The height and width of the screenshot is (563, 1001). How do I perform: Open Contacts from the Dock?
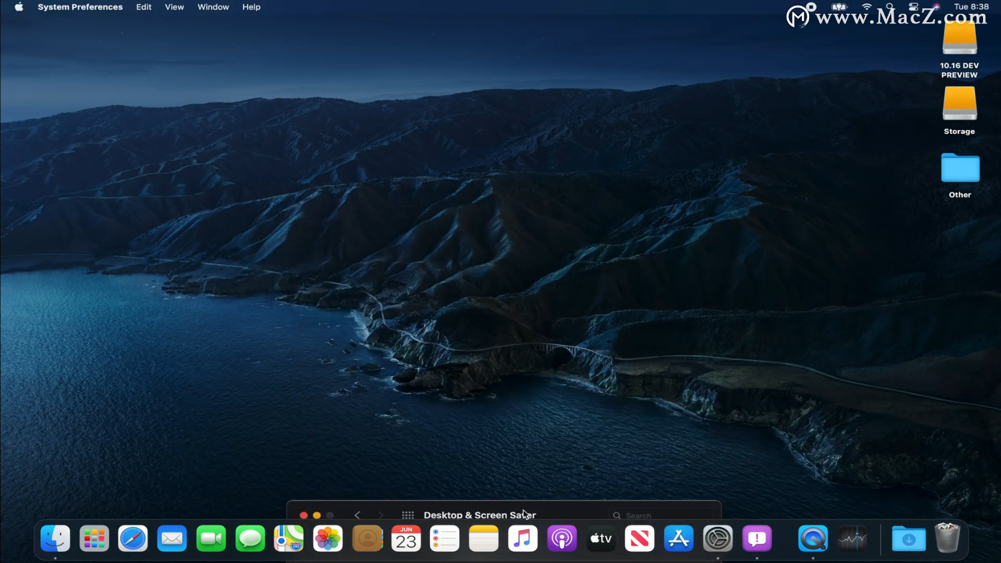click(x=367, y=538)
